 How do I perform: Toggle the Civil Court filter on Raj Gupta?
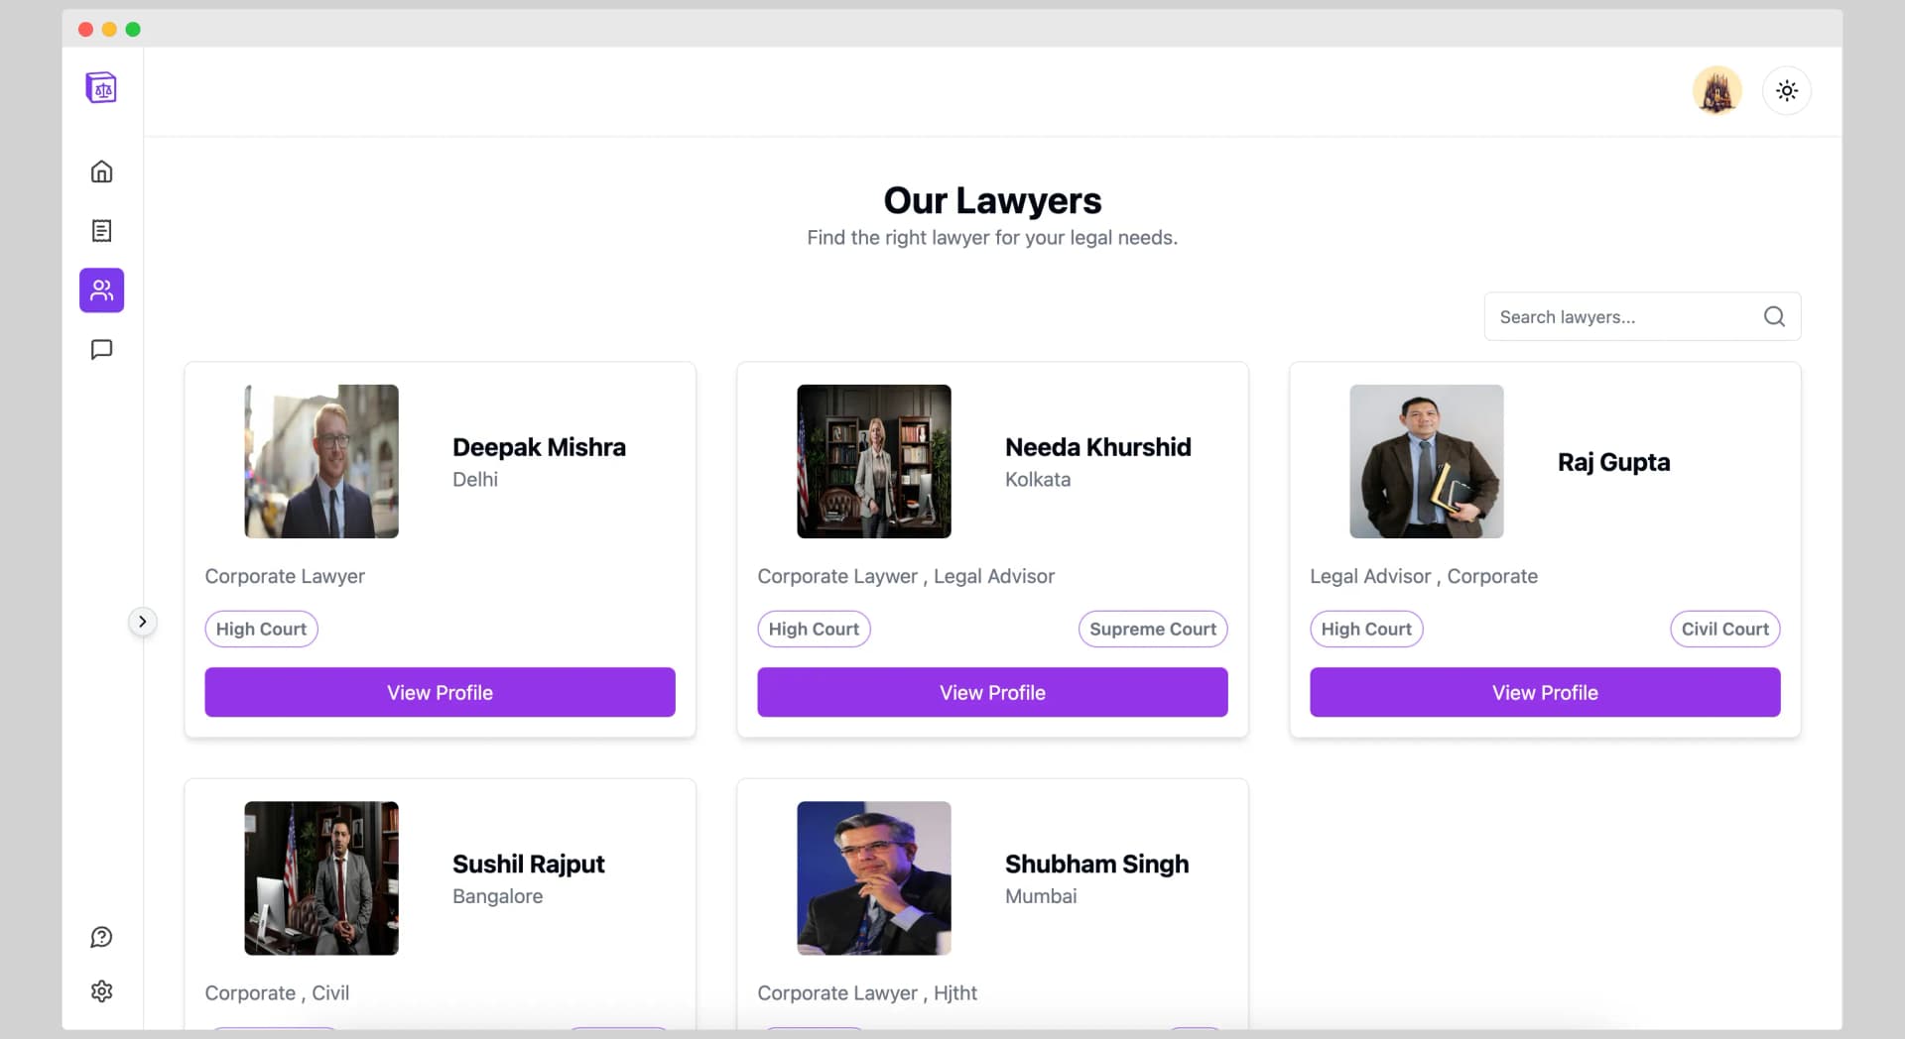tap(1724, 629)
